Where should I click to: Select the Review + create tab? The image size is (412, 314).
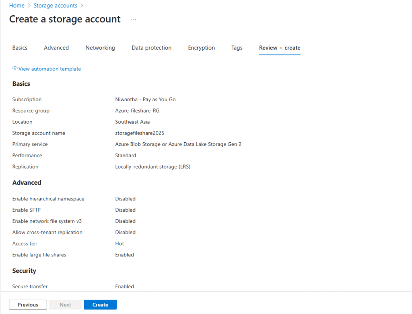click(280, 48)
